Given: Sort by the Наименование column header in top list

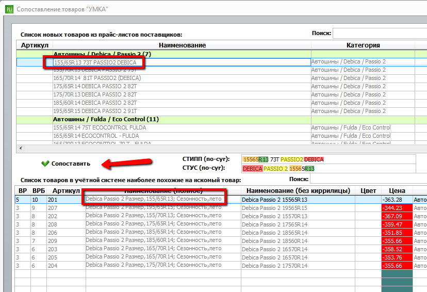Looking at the screenshot, I should pos(182,45).
